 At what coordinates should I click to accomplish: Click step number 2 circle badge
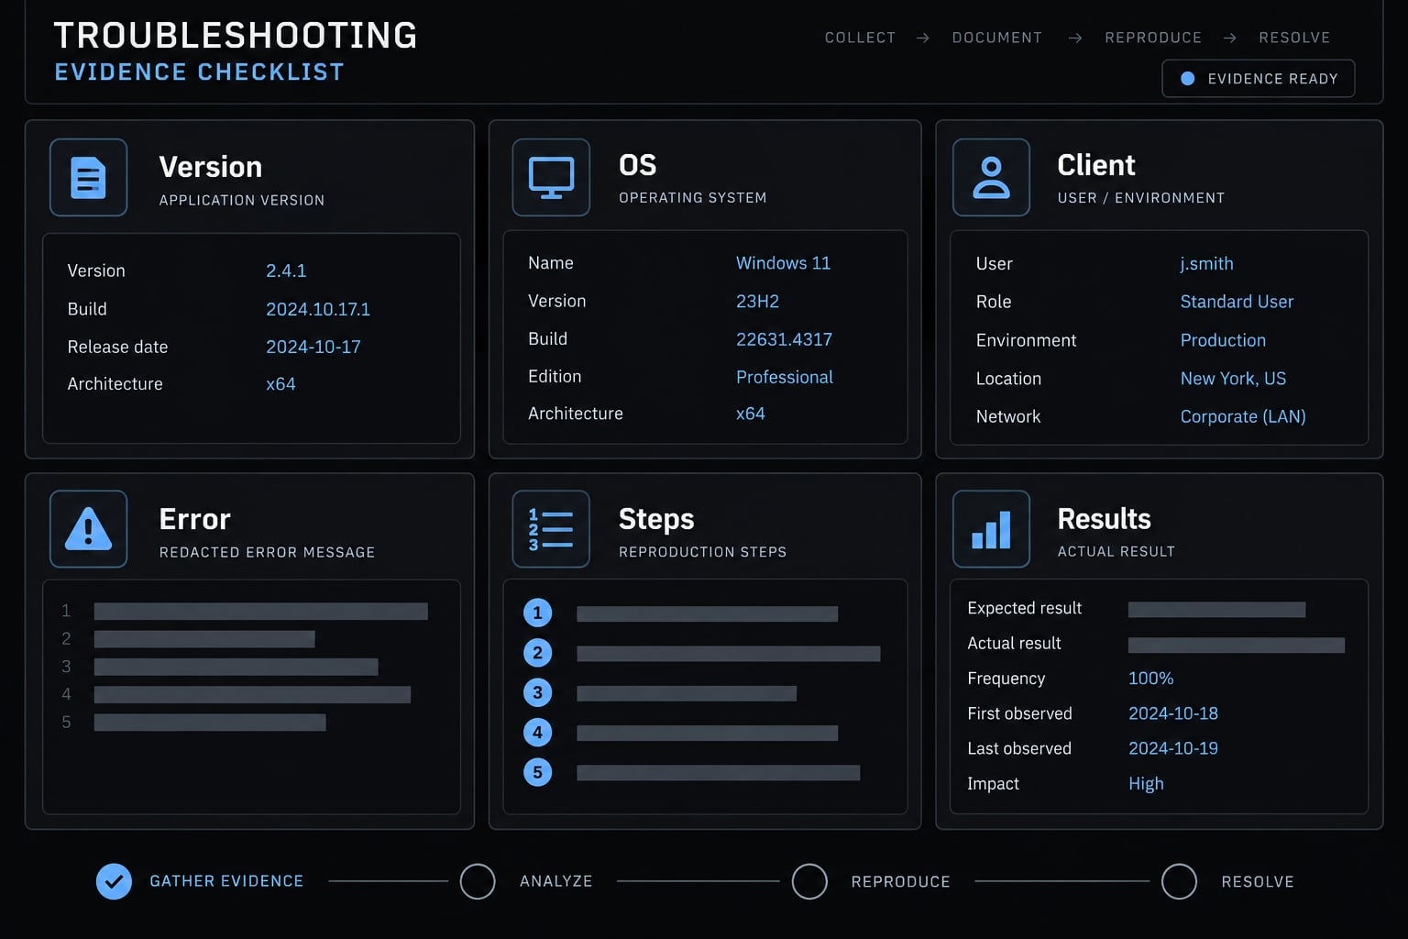coord(537,653)
